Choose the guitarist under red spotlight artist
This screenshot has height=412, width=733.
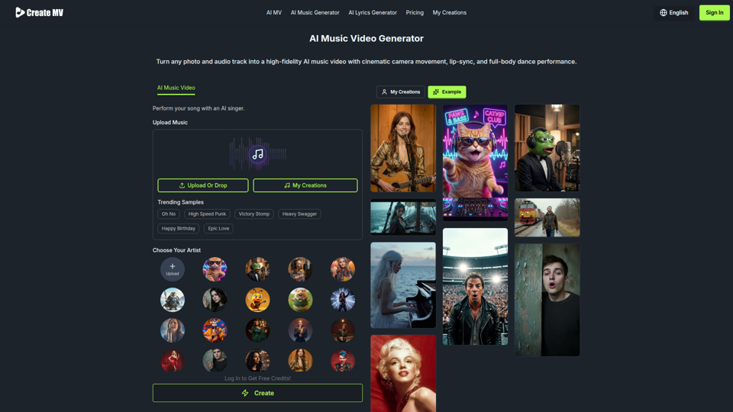(343, 330)
